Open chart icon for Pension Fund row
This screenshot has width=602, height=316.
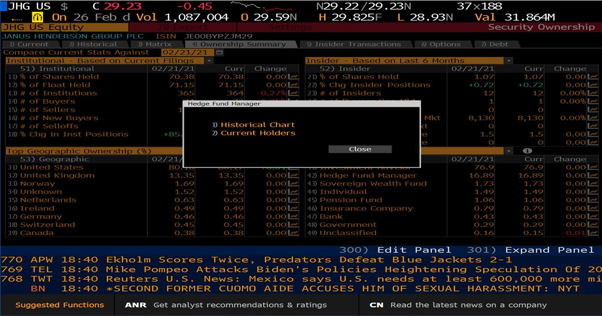click(x=592, y=200)
